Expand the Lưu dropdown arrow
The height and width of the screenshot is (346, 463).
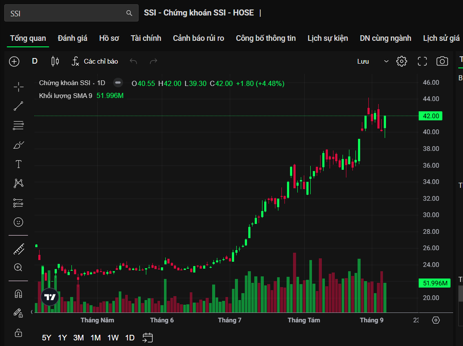coord(386,61)
